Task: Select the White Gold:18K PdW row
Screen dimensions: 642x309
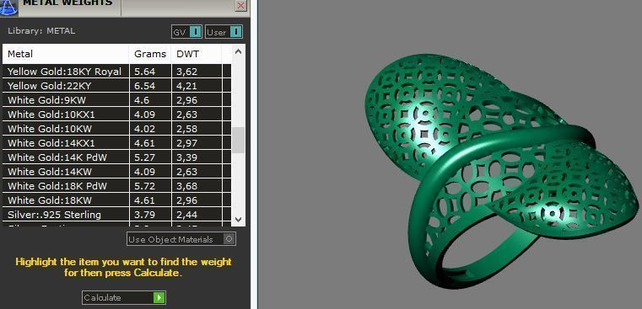Action: [116, 186]
